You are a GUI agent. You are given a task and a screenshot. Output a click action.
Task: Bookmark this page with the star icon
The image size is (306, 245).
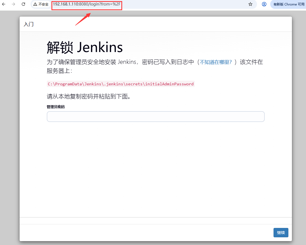click(x=250, y=4)
